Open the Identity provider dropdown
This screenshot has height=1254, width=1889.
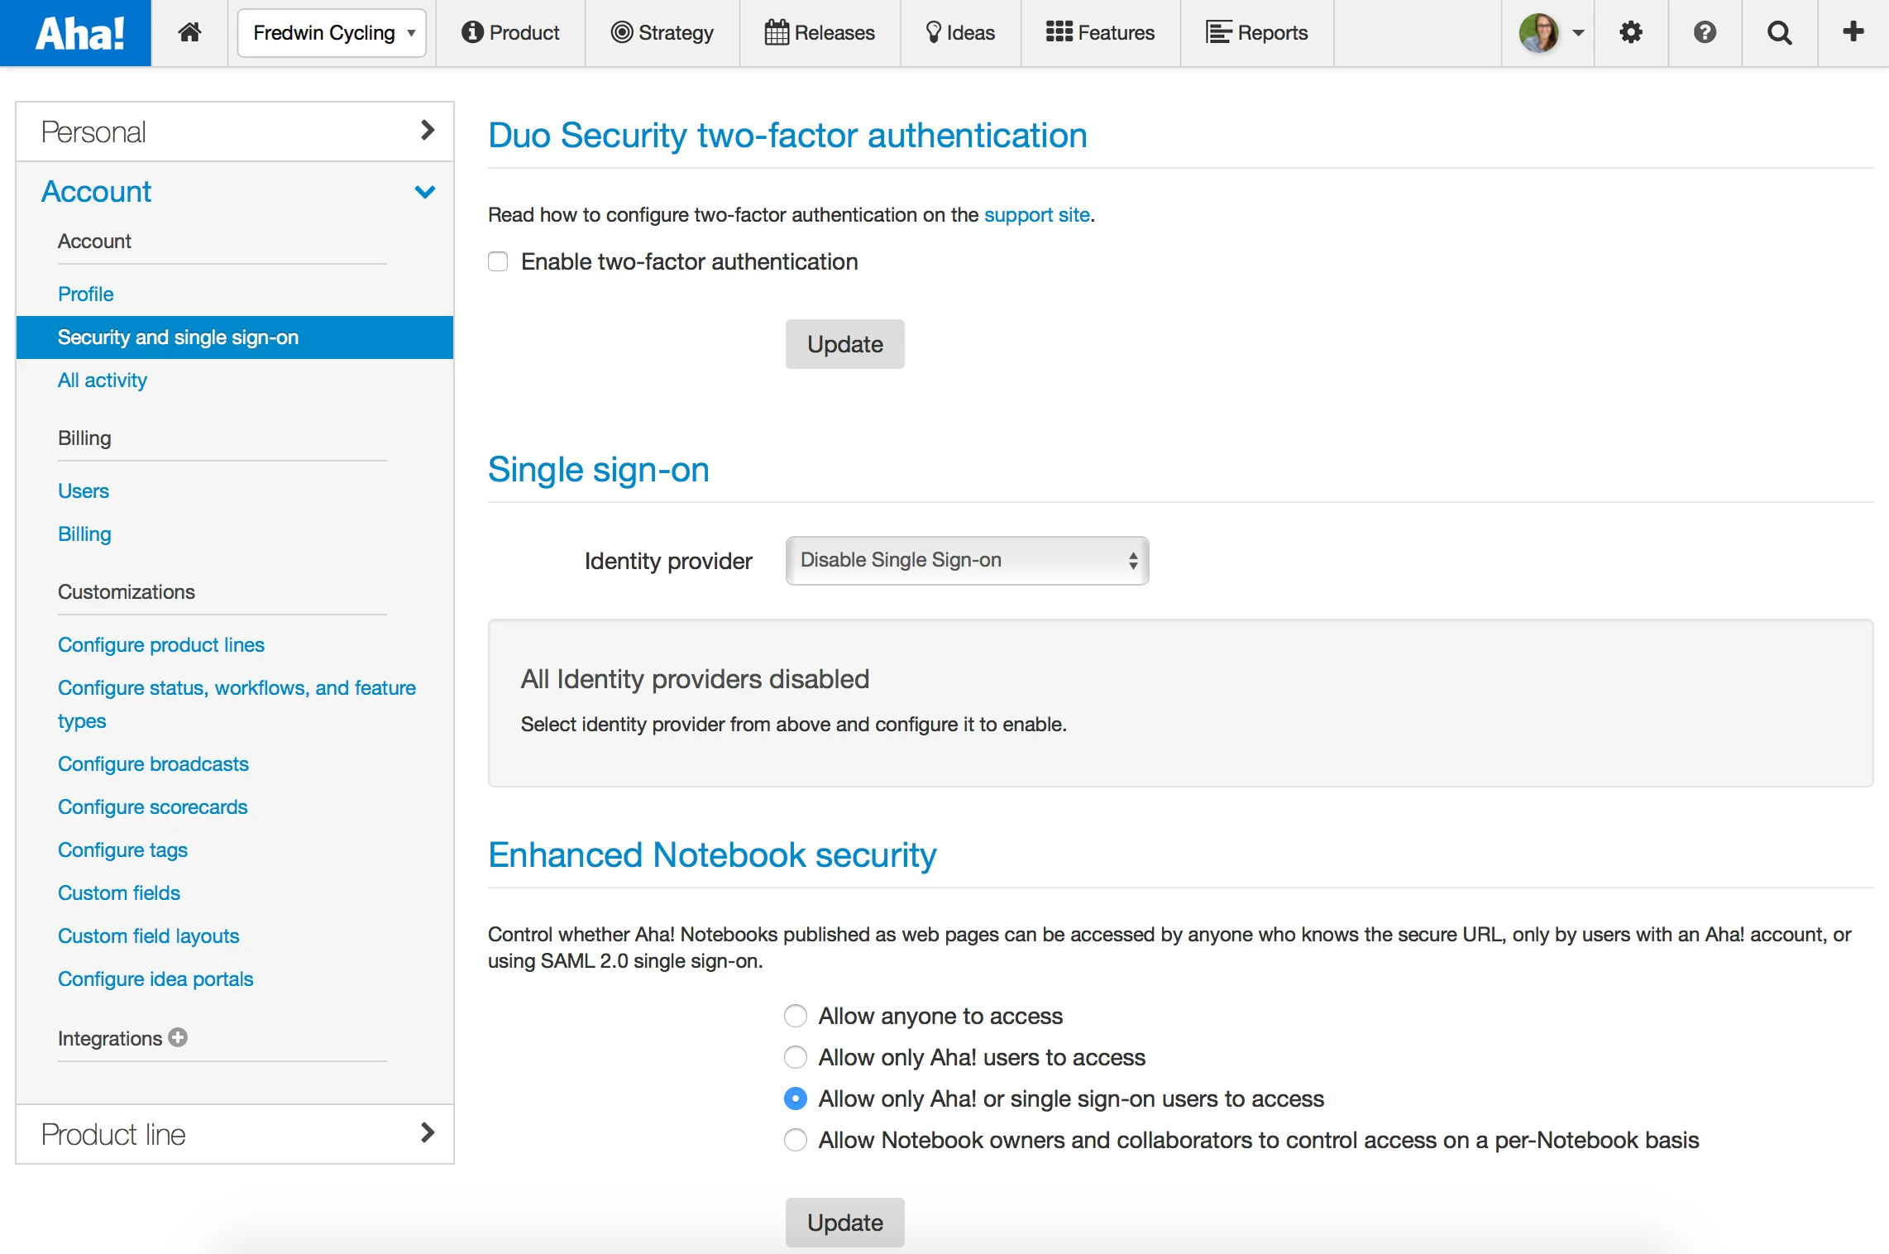click(x=967, y=560)
